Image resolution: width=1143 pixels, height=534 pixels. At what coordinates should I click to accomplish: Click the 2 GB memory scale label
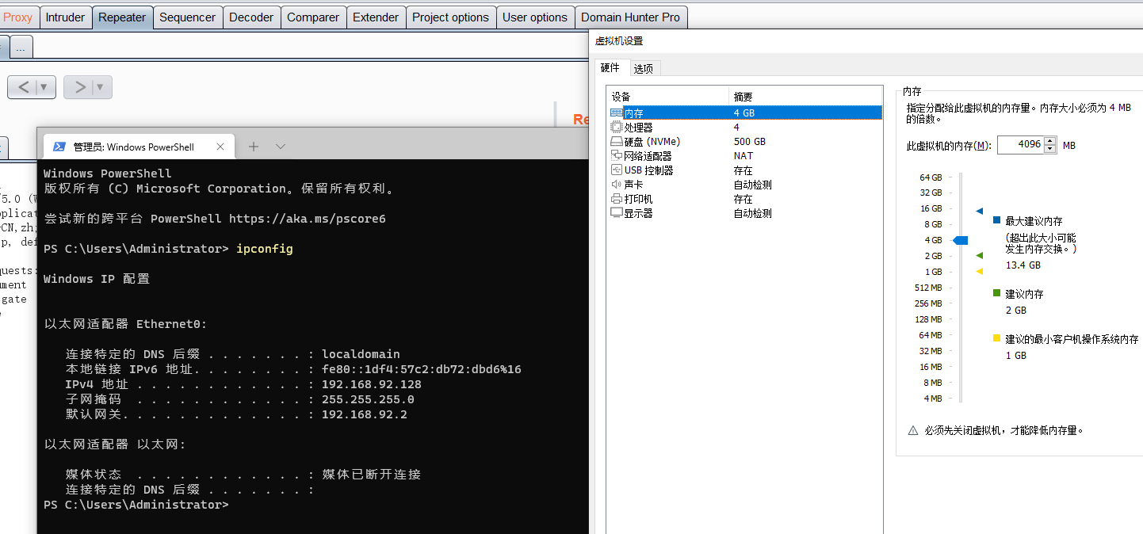pos(933,256)
